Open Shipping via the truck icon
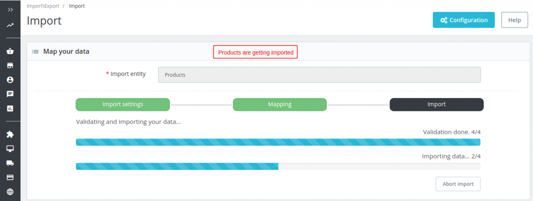 [x=10, y=163]
